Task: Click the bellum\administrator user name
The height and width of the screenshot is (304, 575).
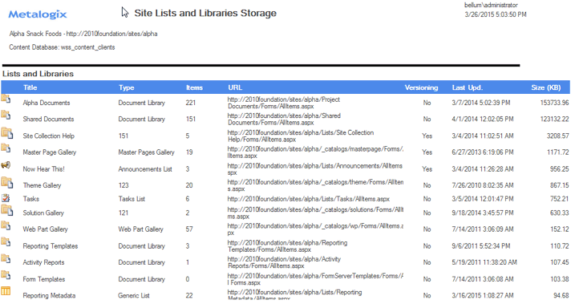Action: 491,5
